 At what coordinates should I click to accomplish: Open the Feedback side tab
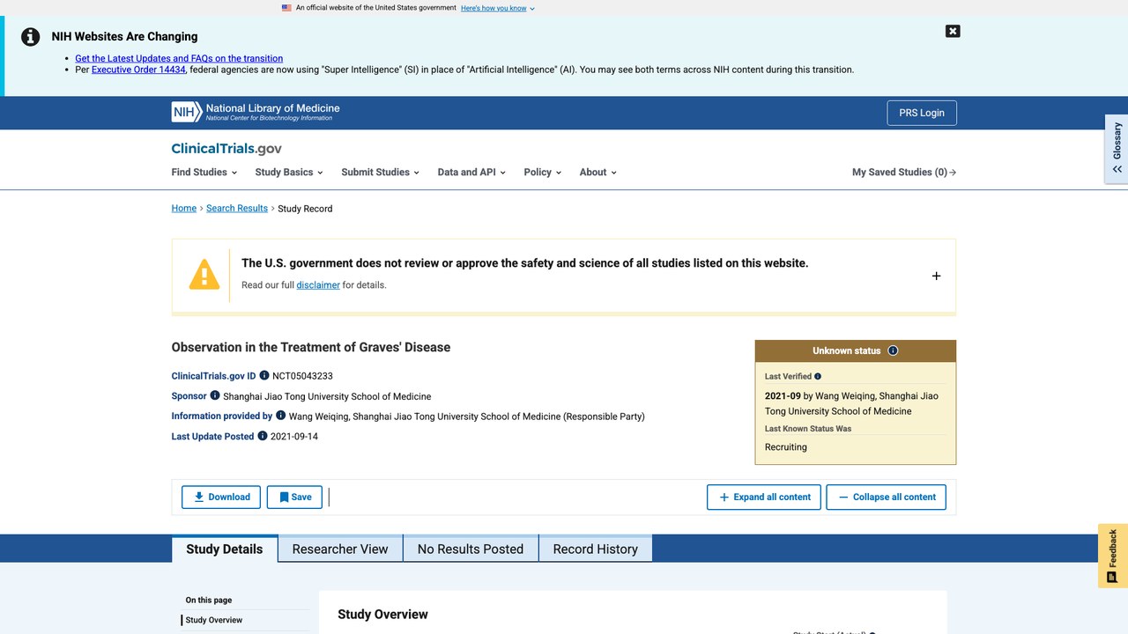[x=1112, y=556]
